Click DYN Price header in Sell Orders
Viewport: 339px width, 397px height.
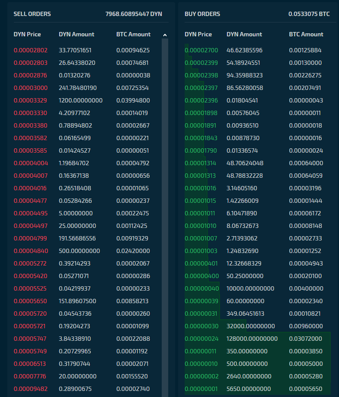pos(27,34)
